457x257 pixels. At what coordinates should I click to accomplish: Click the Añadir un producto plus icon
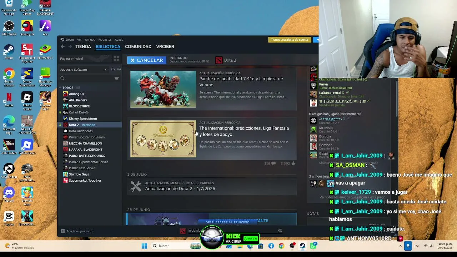pyautogui.click(x=62, y=231)
